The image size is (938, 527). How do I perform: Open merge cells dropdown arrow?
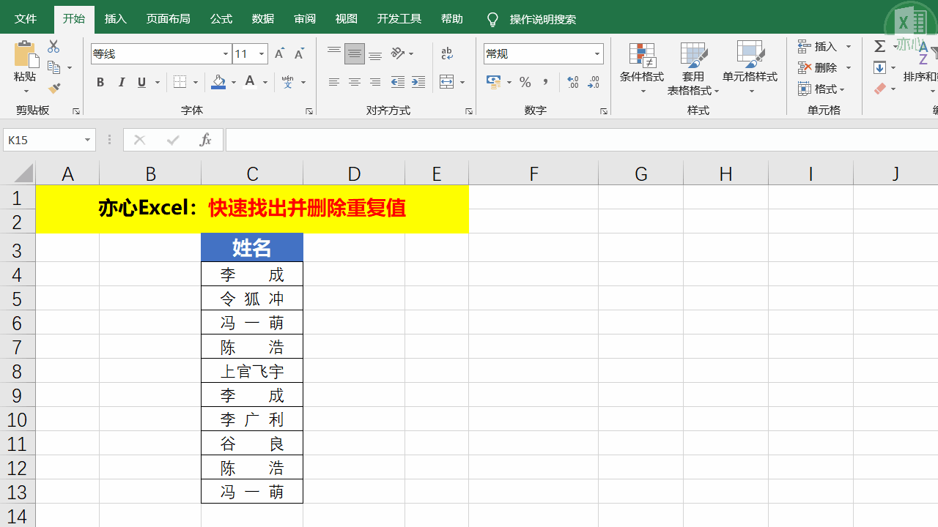click(x=462, y=82)
